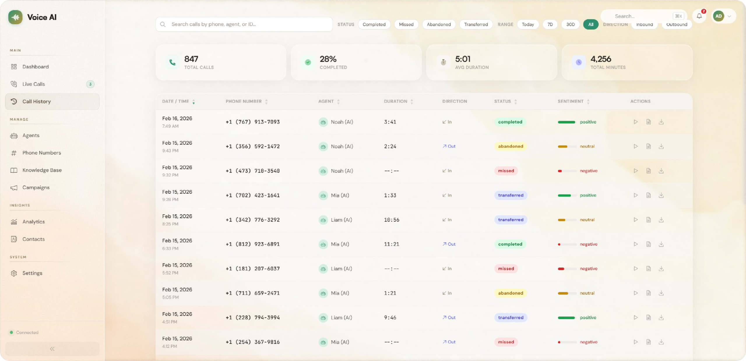Open Live Calls from sidebar
746x361 pixels.
pyautogui.click(x=34, y=84)
